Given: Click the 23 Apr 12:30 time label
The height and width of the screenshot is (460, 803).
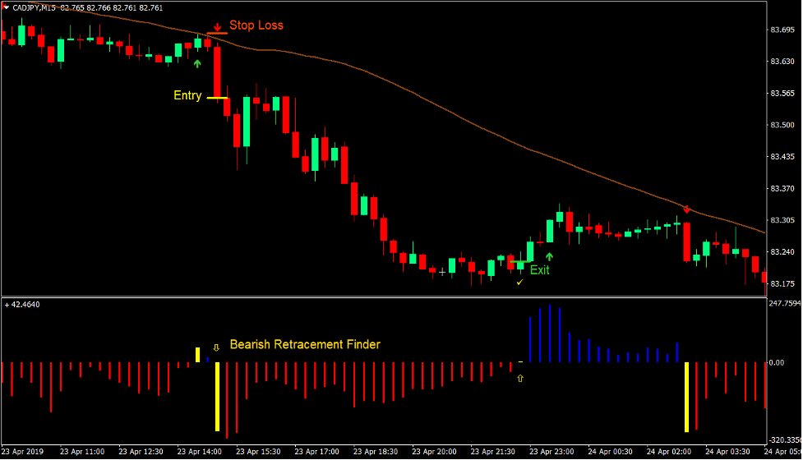Looking at the screenshot, I should coord(141,452).
